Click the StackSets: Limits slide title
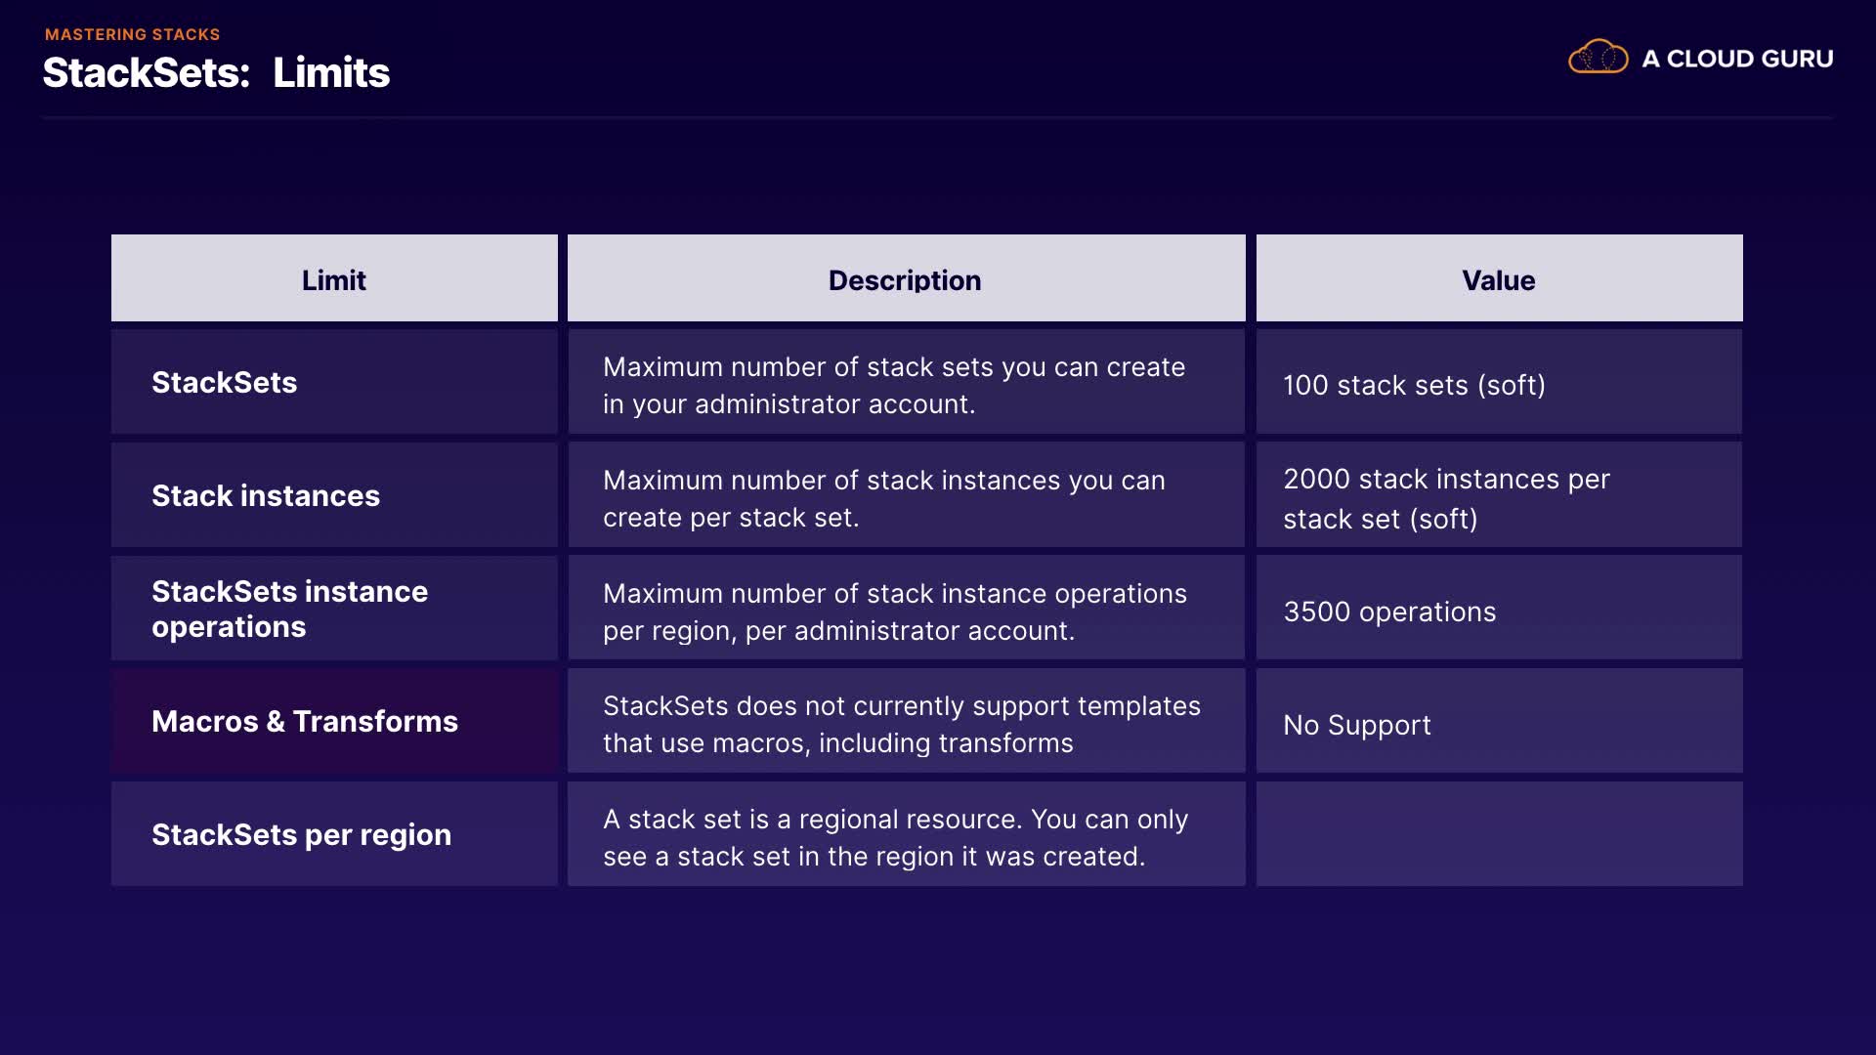 (216, 73)
